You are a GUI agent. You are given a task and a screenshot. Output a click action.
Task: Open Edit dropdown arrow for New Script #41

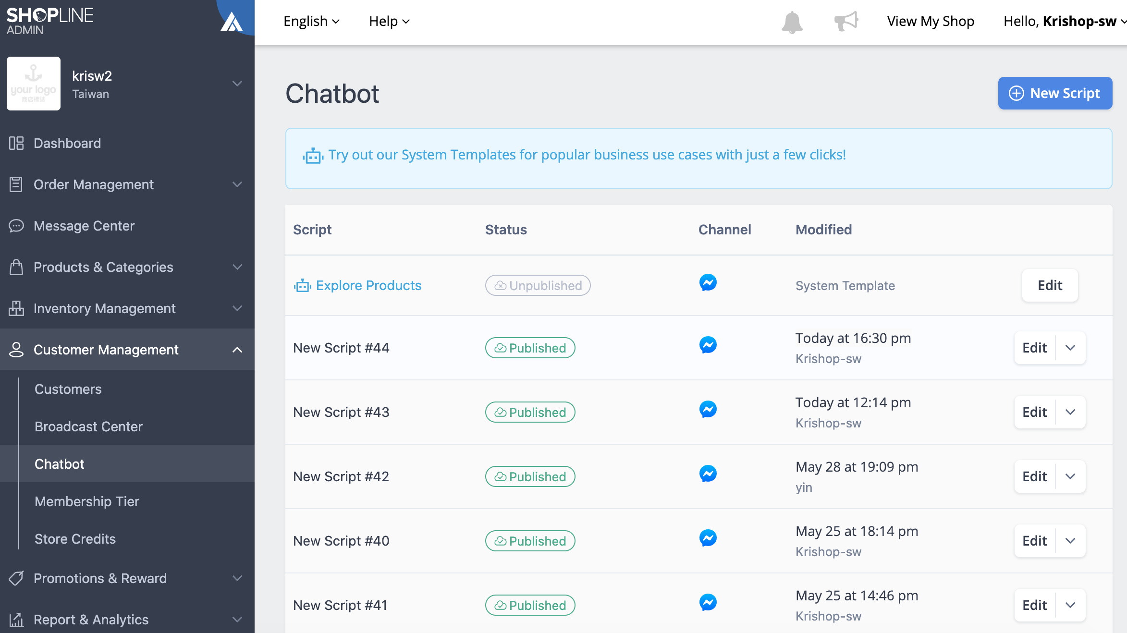(1070, 605)
